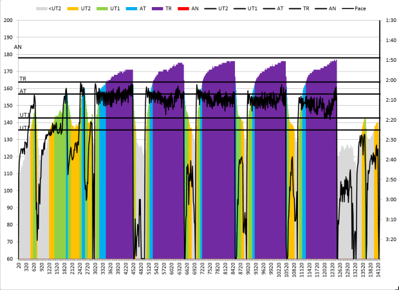Click the 2:00 pace axis label
Image resolution: width=399 pixels, height=290 pixels.
click(388, 81)
